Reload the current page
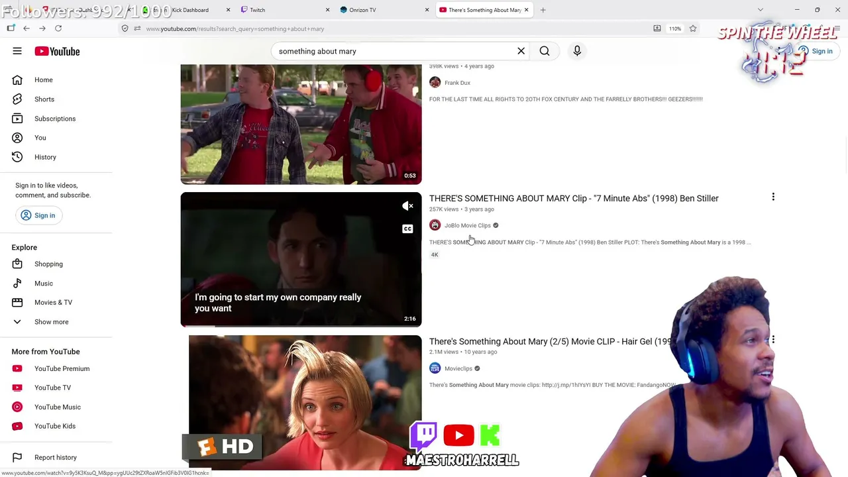 pyautogui.click(x=58, y=28)
